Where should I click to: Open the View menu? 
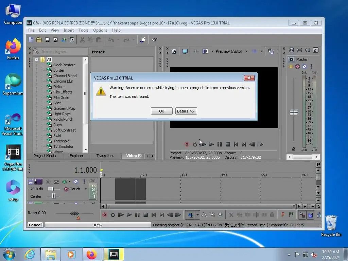[x=55, y=30]
